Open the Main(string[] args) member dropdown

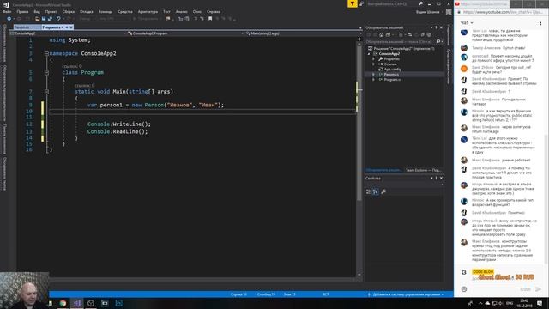click(x=302, y=33)
